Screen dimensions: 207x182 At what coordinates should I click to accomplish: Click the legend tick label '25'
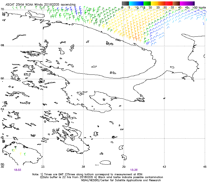pos(158,8)
